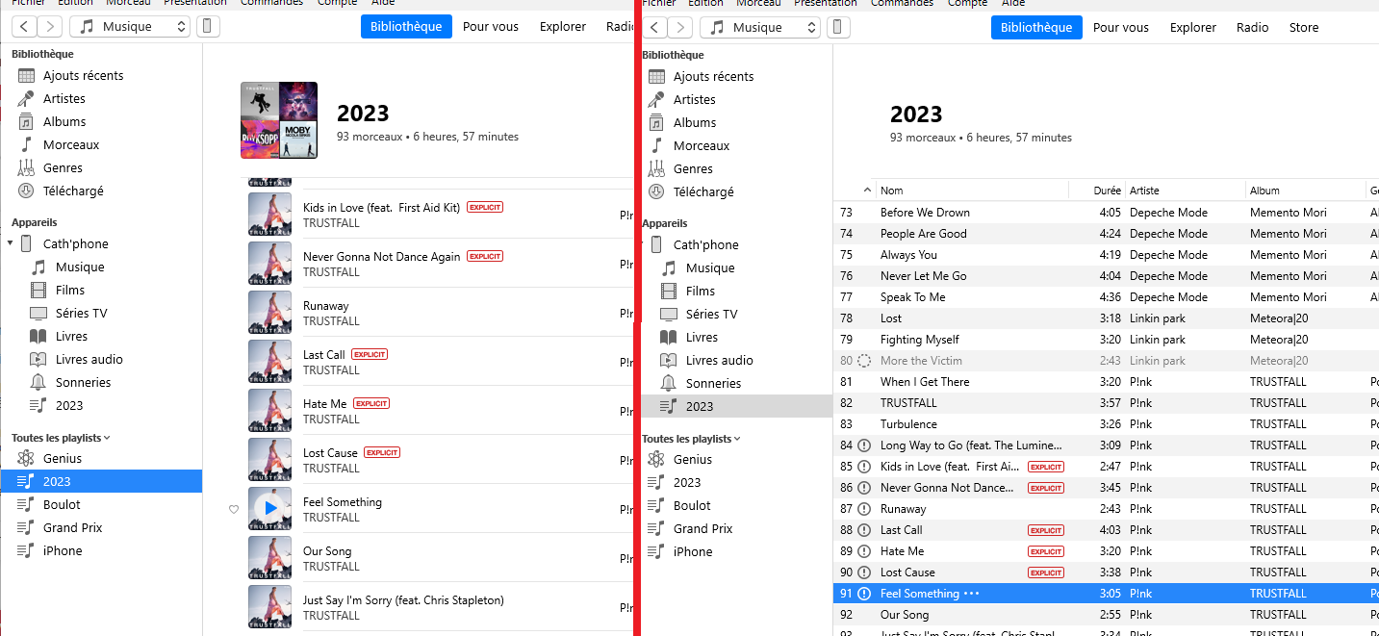Click the device button in right window toolbar
The height and width of the screenshot is (636, 1379).
click(838, 28)
